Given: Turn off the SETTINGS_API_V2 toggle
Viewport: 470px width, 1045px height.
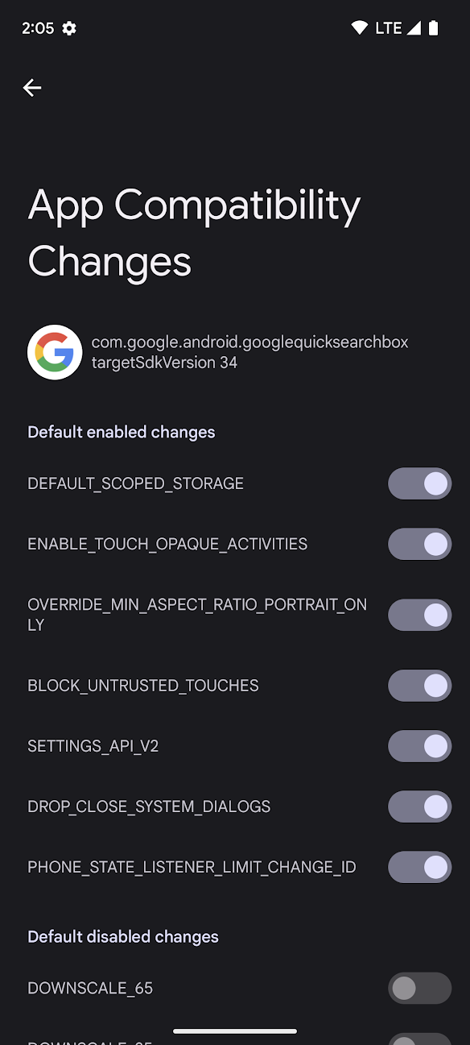Looking at the screenshot, I should [x=420, y=746].
